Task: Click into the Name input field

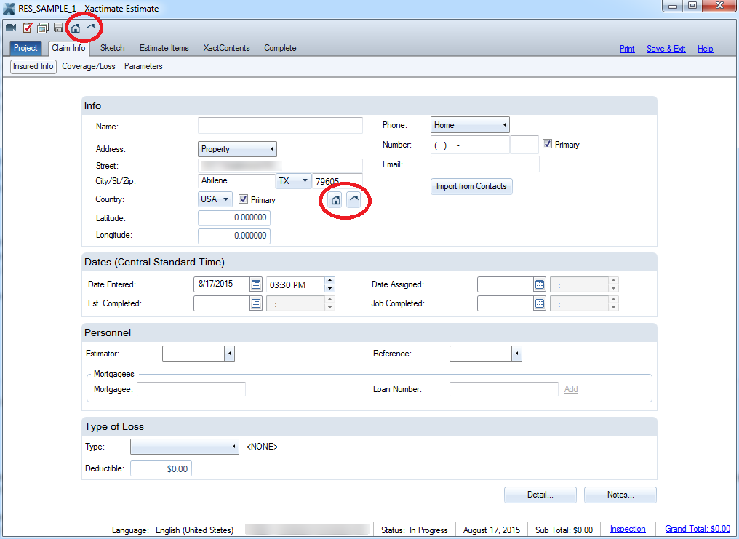Action: point(281,126)
